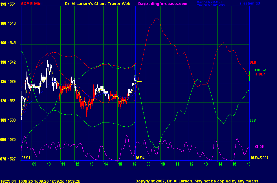Select the '075 1527' price axis label
Image resolution: width=277 pixels, height=183 pixels.
click(8, 159)
